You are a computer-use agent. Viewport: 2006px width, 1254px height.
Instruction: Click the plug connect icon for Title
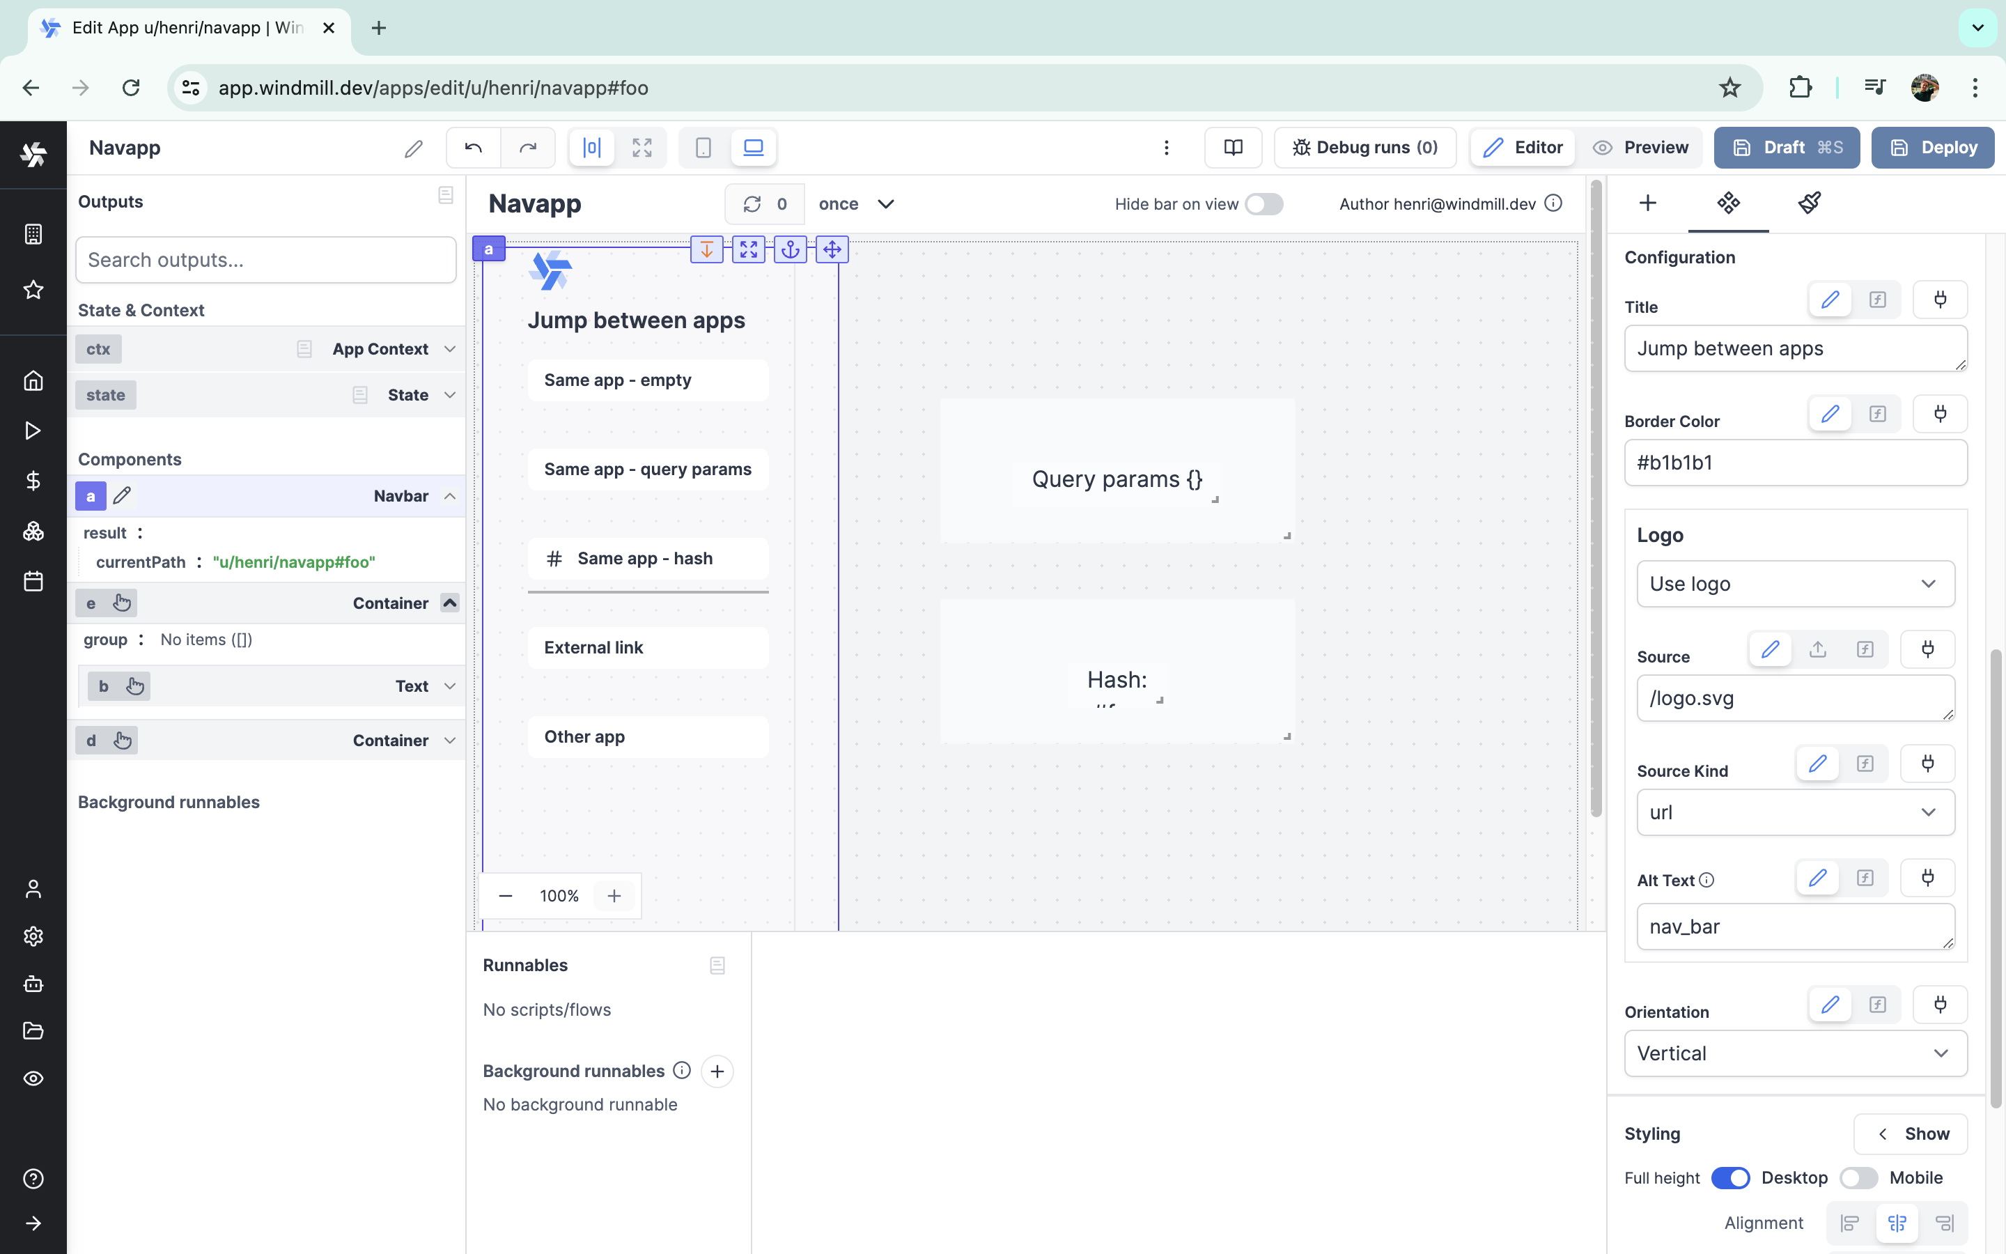[1940, 300]
